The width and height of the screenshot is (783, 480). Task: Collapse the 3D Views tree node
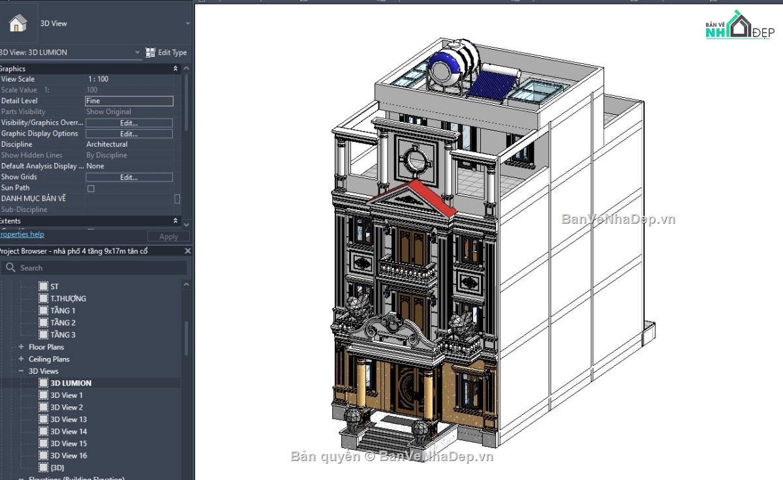point(22,371)
